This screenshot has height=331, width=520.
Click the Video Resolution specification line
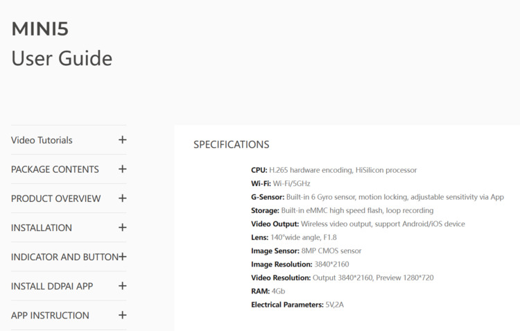343,278
